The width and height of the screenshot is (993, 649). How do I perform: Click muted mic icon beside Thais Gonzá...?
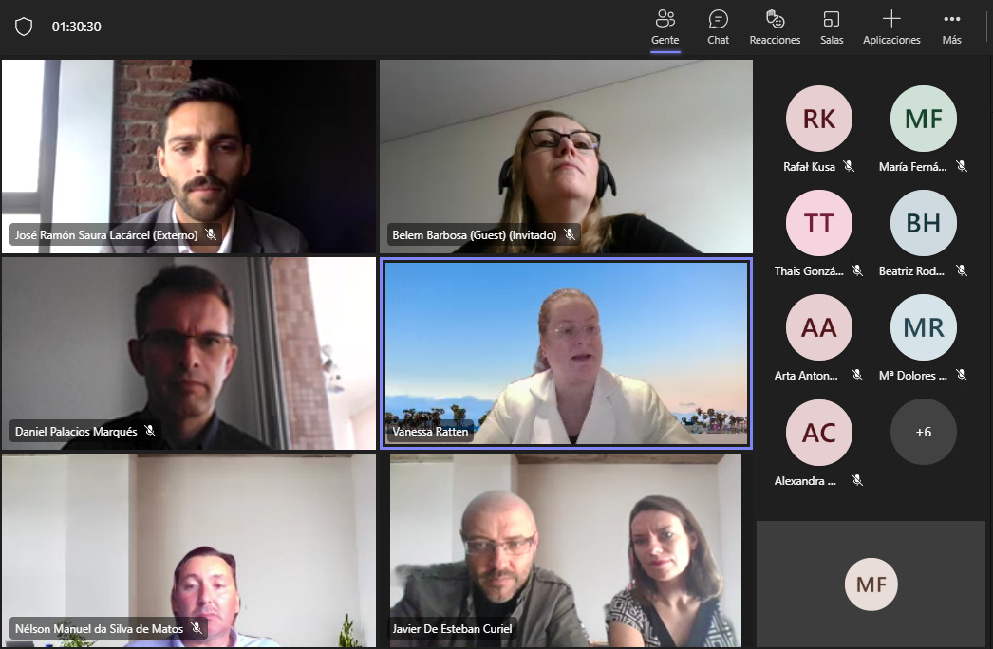pyautogui.click(x=857, y=271)
